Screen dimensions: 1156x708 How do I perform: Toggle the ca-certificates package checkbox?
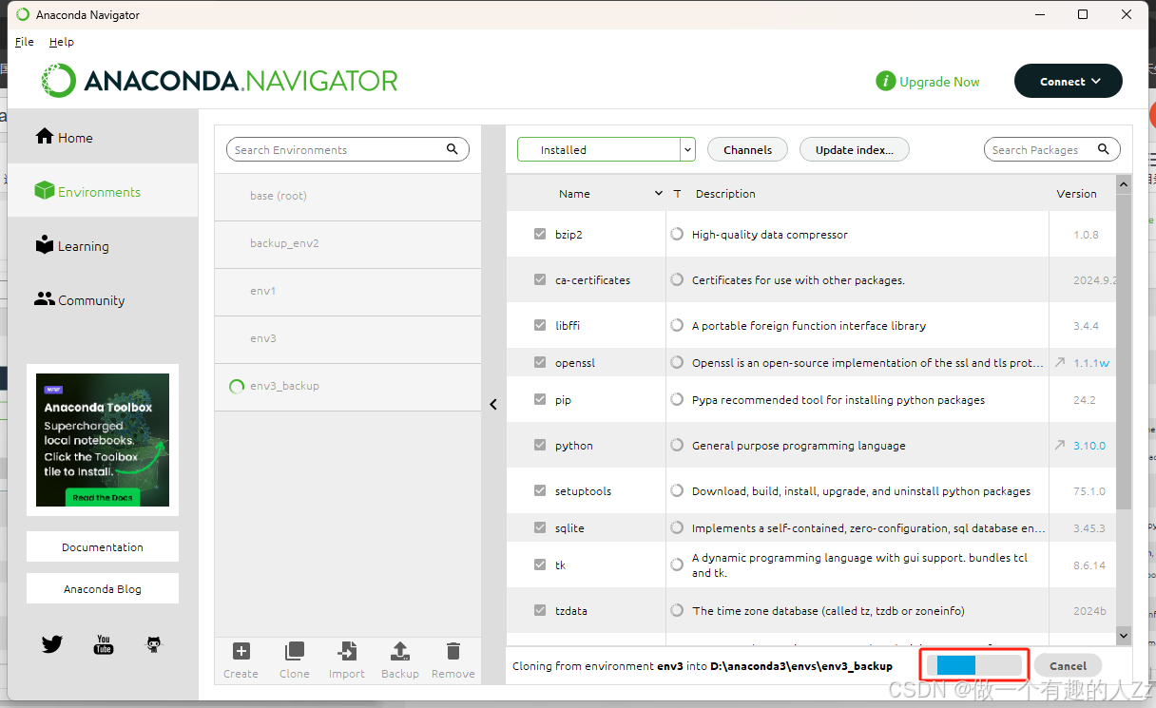coord(540,279)
